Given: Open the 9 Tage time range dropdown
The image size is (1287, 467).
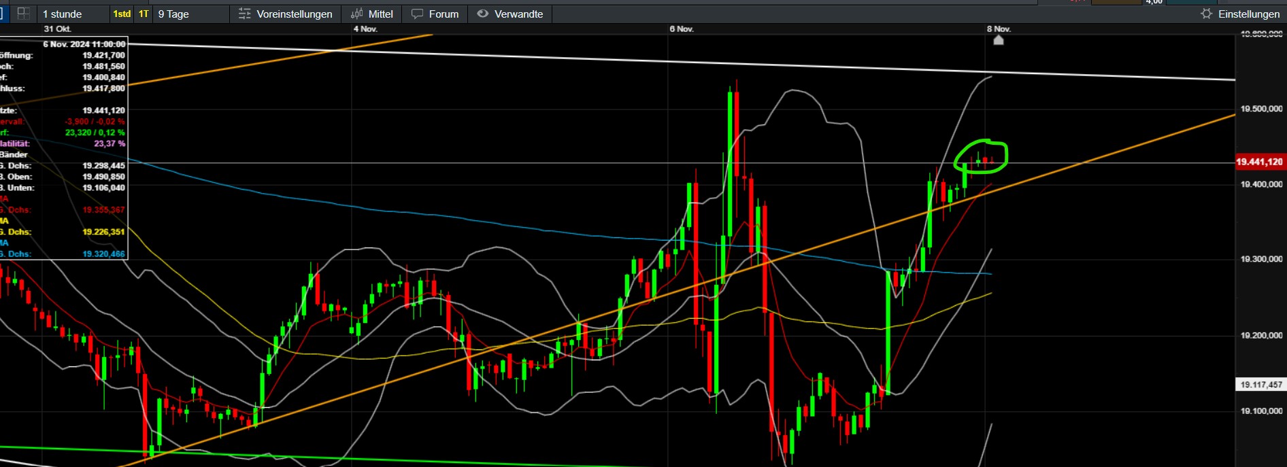Looking at the screenshot, I should click(x=190, y=14).
